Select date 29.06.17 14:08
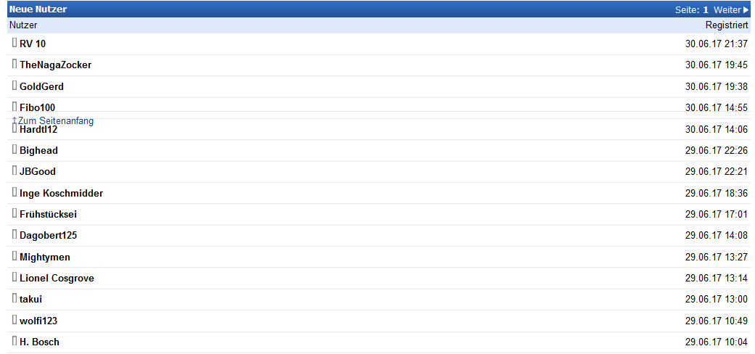Screen dimensions: 755x354 pos(717,236)
